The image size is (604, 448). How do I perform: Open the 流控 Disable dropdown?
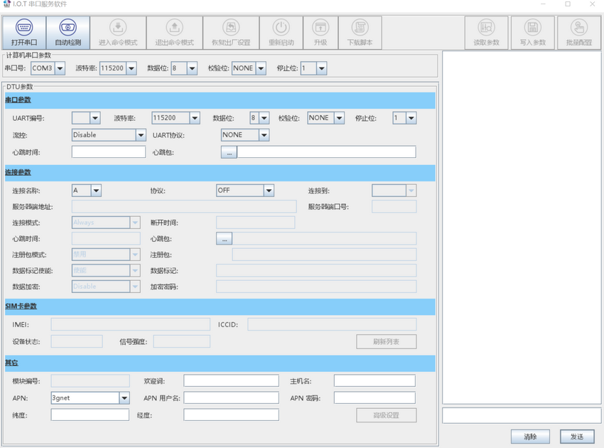[140, 135]
